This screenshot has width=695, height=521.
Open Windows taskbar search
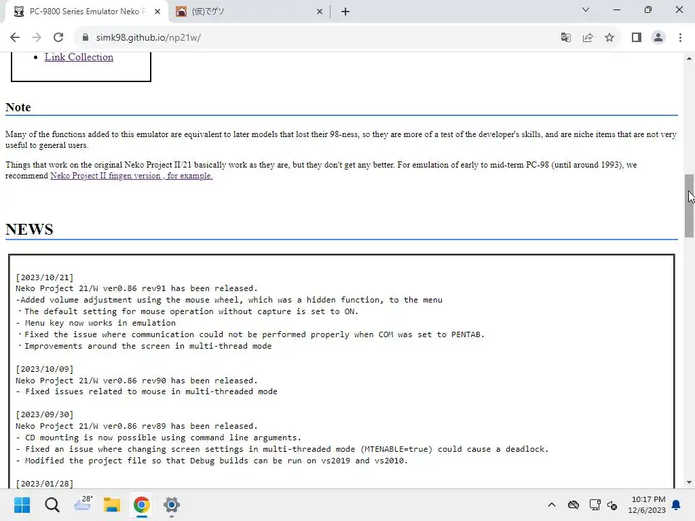click(52, 505)
